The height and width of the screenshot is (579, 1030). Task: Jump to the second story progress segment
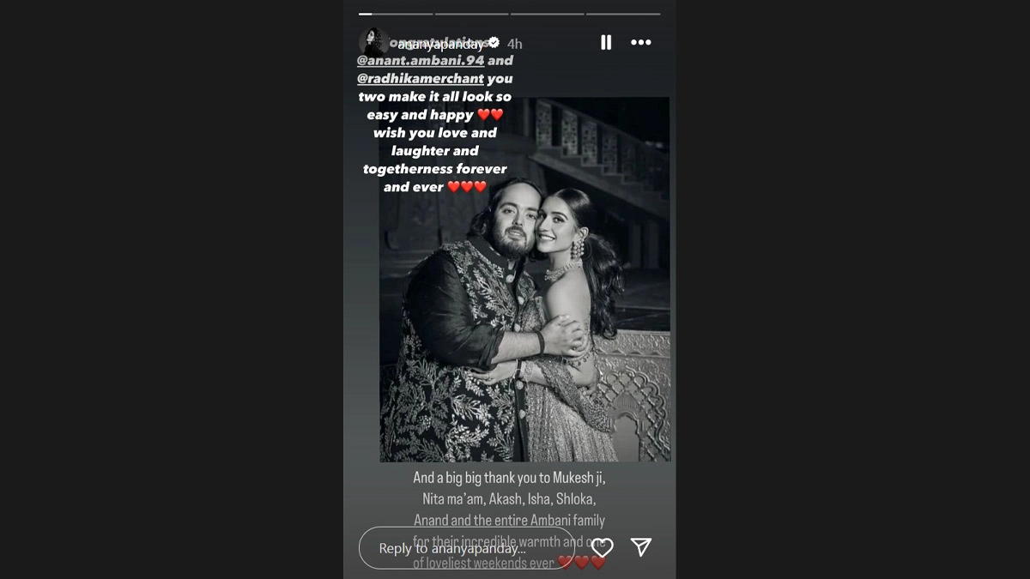tap(471, 14)
